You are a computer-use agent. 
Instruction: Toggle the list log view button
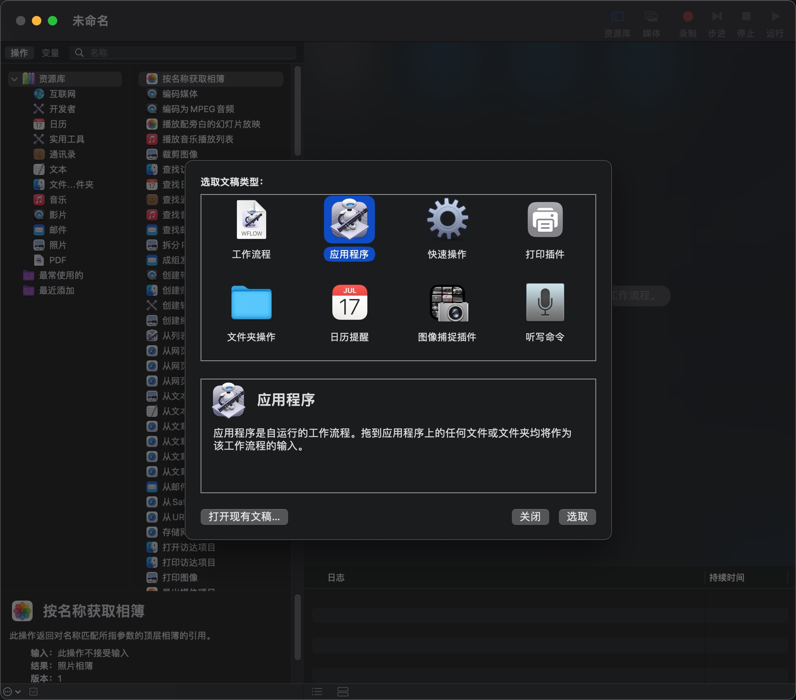click(x=317, y=692)
